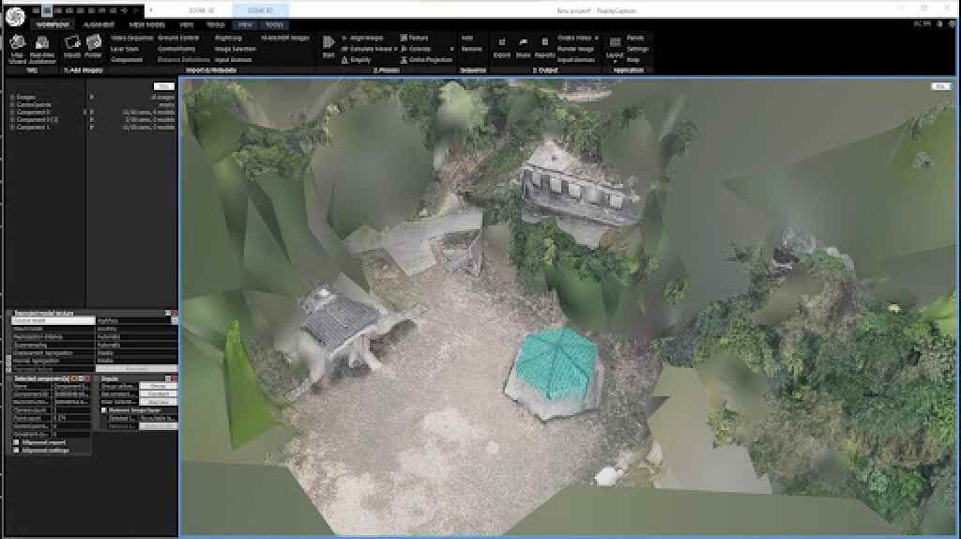Click the Colorize tool
961x539 pixels.
pos(416,49)
